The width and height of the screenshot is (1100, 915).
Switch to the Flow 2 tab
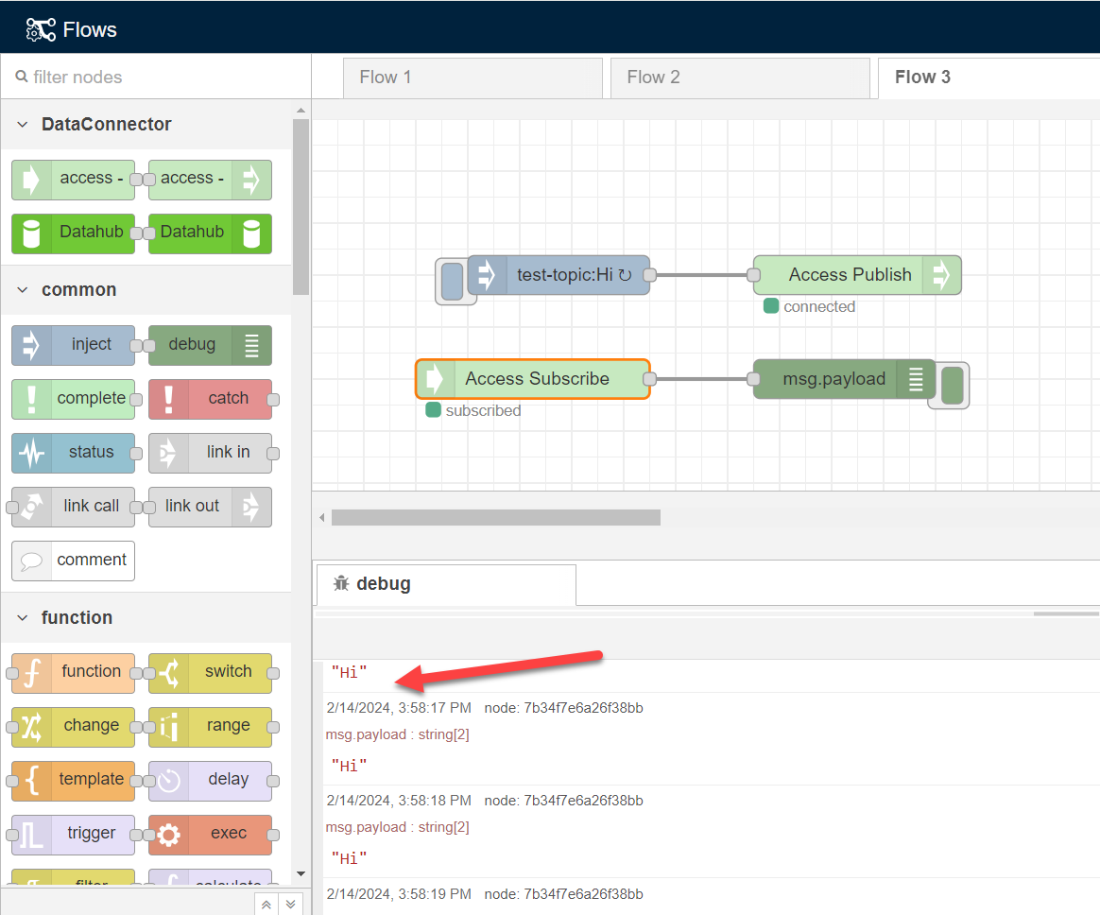(741, 78)
